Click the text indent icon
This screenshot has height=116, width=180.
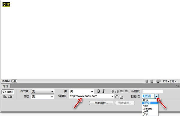click(x=127, y=91)
